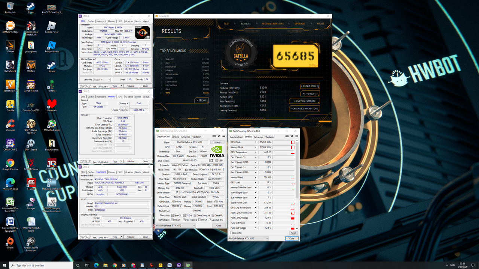Open the Memory Used sensor dropdown
The image size is (479, 269).
click(x=256, y=177)
